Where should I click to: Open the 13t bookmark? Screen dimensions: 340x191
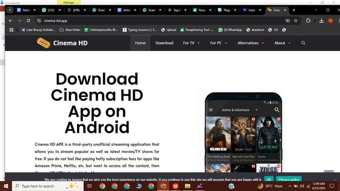273,30
